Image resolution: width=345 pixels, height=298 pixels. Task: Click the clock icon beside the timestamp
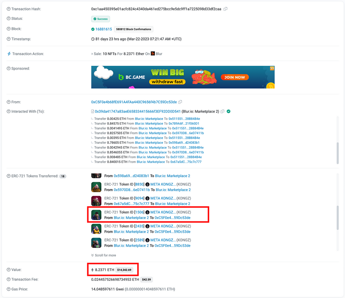tap(93, 39)
